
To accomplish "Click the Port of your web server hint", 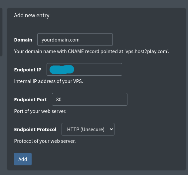I will click(x=40, y=111).
